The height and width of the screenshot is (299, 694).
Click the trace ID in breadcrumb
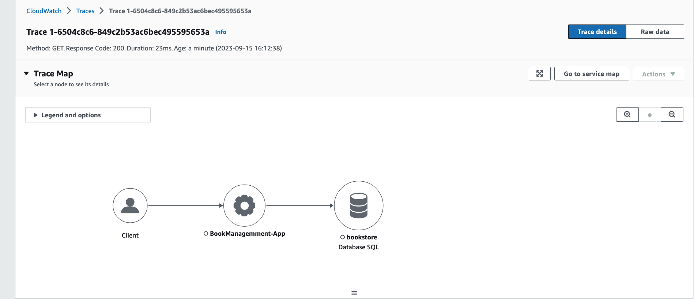coord(180,11)
